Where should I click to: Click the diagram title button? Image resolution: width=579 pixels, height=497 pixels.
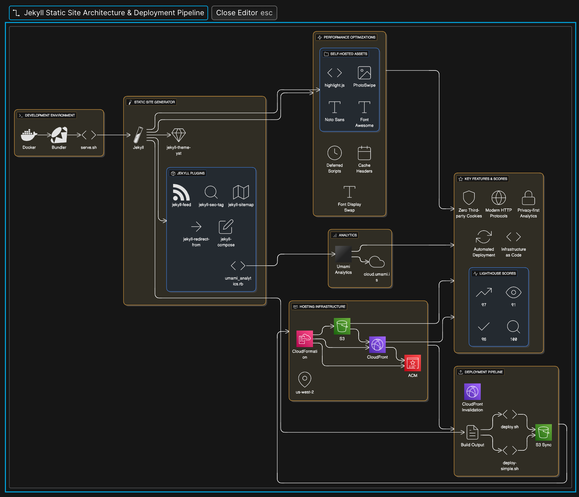109,13
